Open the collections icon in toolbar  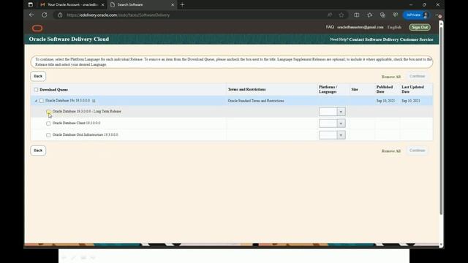click(382, 15)
